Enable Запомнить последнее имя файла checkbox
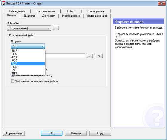The height and width of the screenshot is (140, 167). [x=12, y=81]
